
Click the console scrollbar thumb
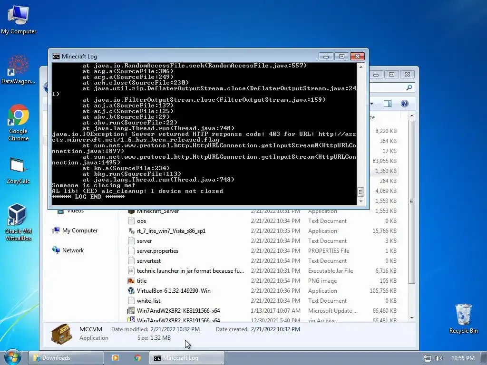(x=360, y=192)
